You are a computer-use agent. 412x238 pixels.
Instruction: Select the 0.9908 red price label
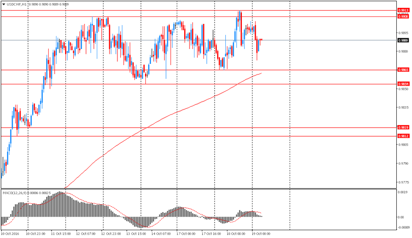click(x=403, y=16)
